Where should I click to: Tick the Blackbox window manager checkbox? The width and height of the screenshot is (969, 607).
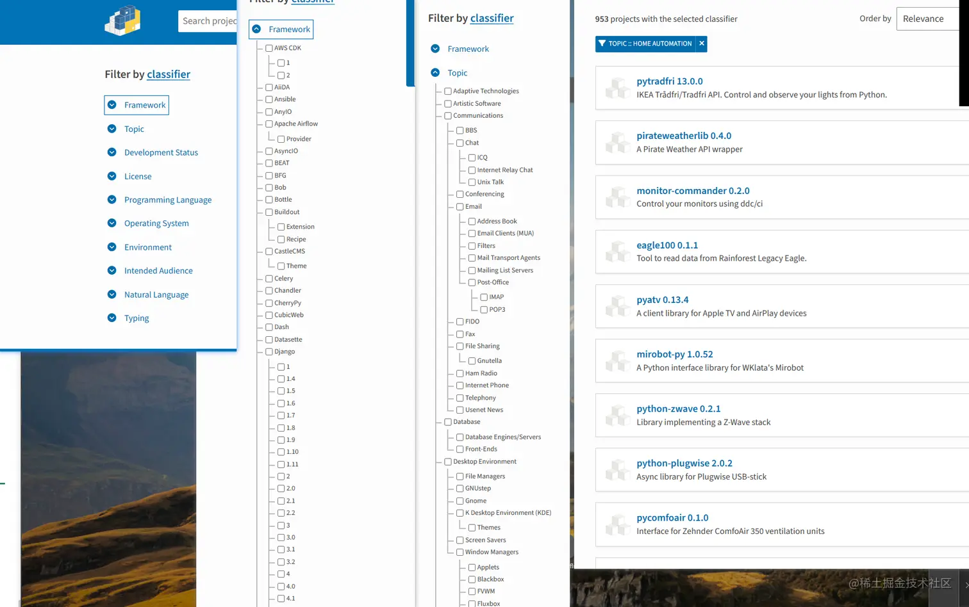click(x=472, y=579)
